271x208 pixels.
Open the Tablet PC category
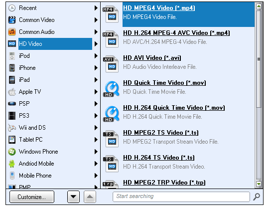pos(53,140)
